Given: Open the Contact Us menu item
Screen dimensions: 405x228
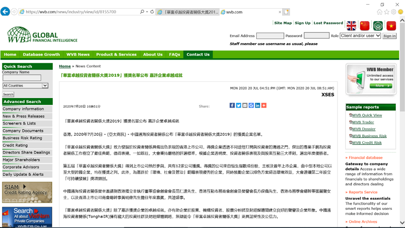Looking at the screenshot, I should click(198, 54).
